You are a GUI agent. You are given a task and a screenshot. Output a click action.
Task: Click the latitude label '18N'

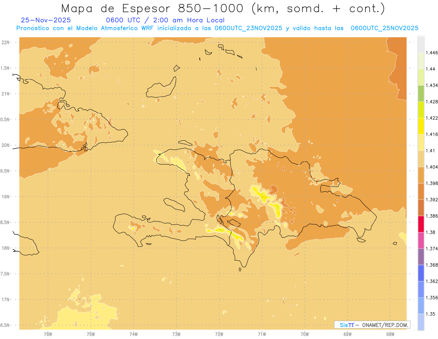(5, 248)
